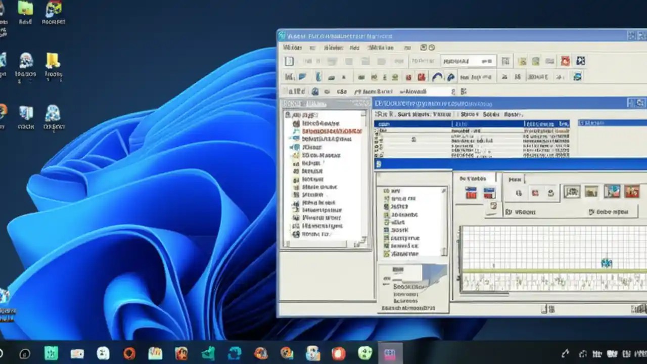The width and height of the screenshot is (647, 364).
Task: Switch to the second tab above the thumbnails
Action: [x=516, y=179]
